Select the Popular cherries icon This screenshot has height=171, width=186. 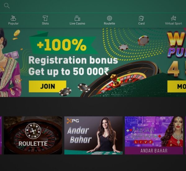tap(13, 18)
